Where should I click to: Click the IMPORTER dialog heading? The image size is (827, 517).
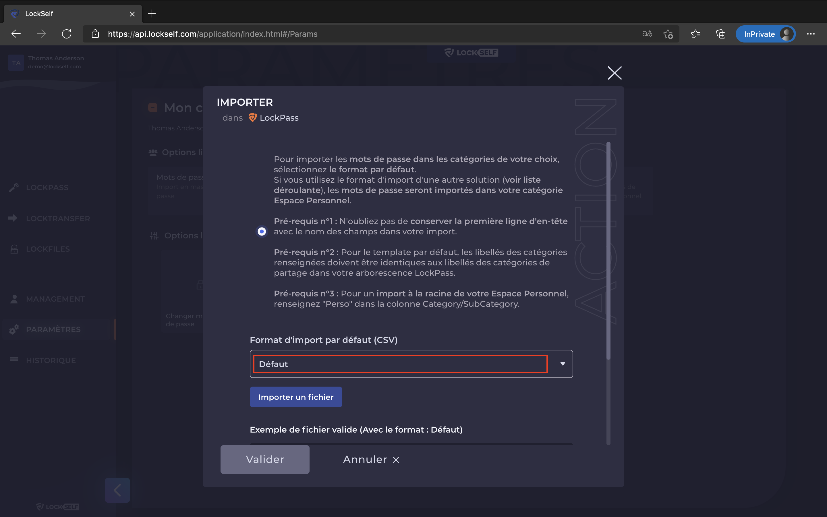pos(245,102)
